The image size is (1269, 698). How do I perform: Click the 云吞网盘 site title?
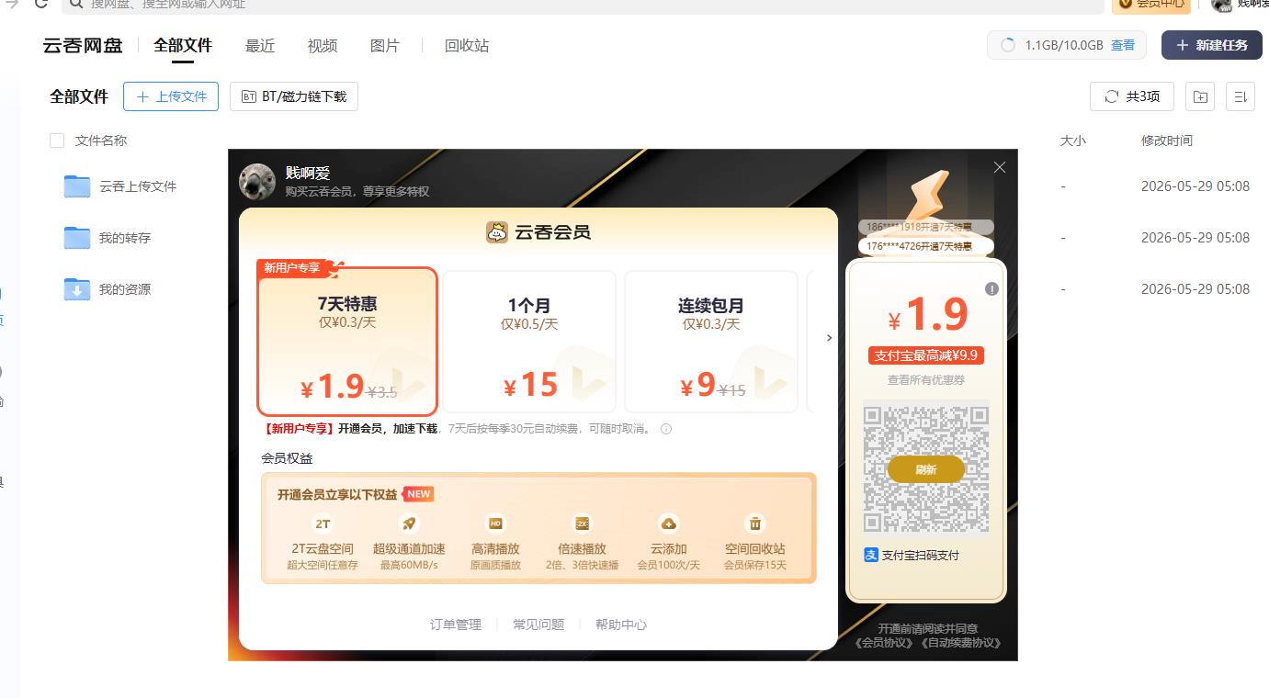coord(83,45)
